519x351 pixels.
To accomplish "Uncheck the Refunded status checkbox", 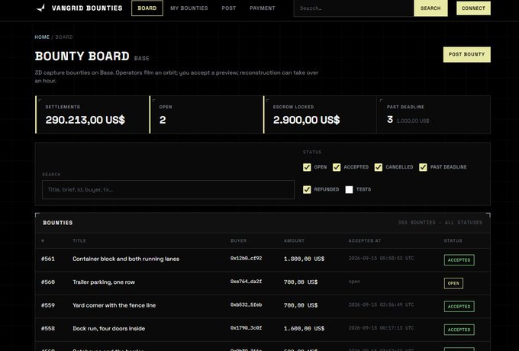I will (x=307, y=189).
